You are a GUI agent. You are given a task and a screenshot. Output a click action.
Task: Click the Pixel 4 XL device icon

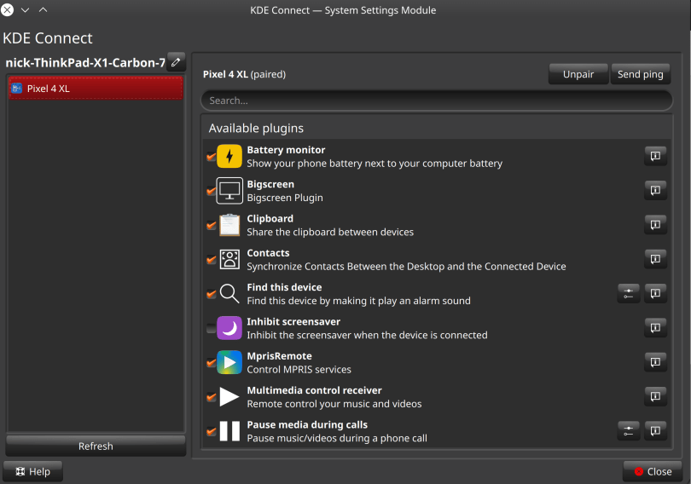pyautogui.click(x=17, y=89)
